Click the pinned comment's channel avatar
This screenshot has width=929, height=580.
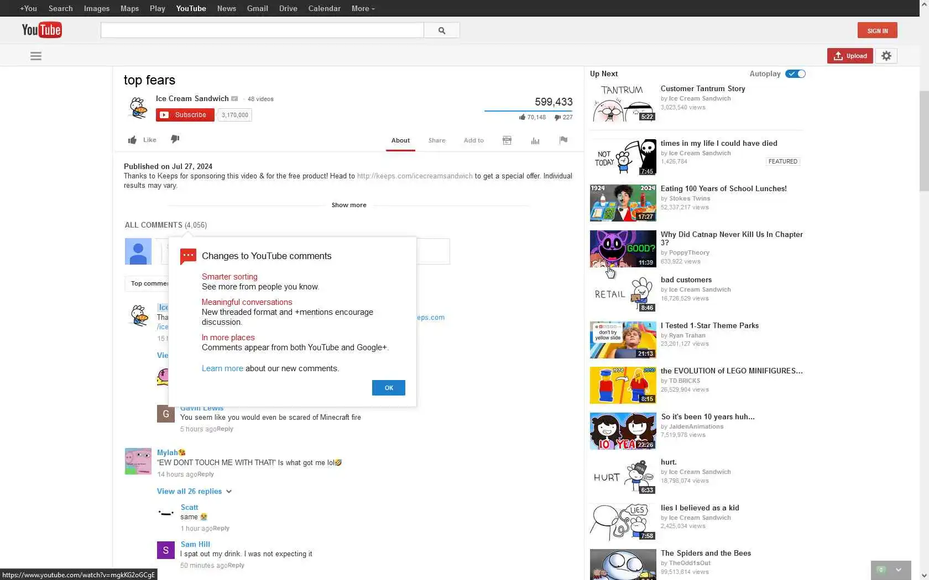tap(138, 315)
